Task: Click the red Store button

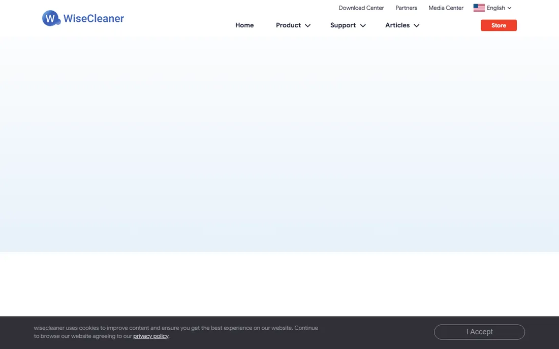Action: pos(499,25)
